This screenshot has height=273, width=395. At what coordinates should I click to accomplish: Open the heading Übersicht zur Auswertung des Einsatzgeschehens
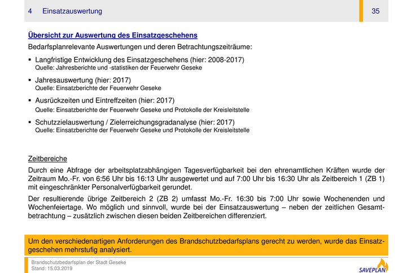[x=113, y=35]
